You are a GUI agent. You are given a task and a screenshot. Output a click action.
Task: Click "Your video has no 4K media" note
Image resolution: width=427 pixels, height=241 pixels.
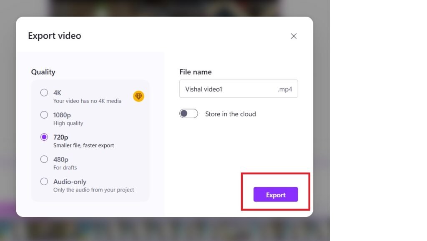pyautogui.click(x=87, y=101)
